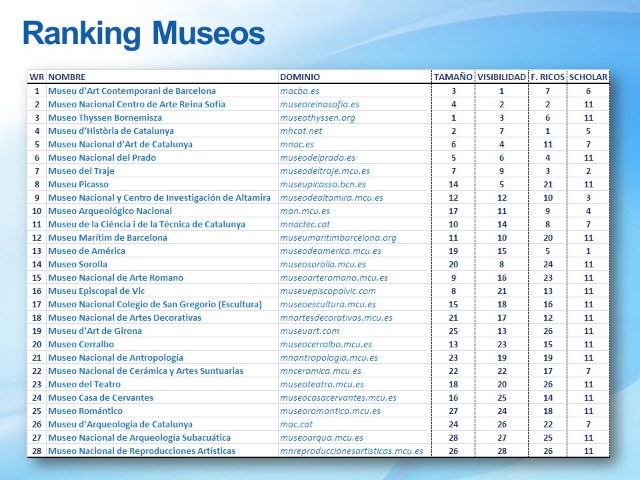Click the museodeltraje.mcu.es domain
The width and height of the screenshot is (640, 480).
(x=325, y=171)
